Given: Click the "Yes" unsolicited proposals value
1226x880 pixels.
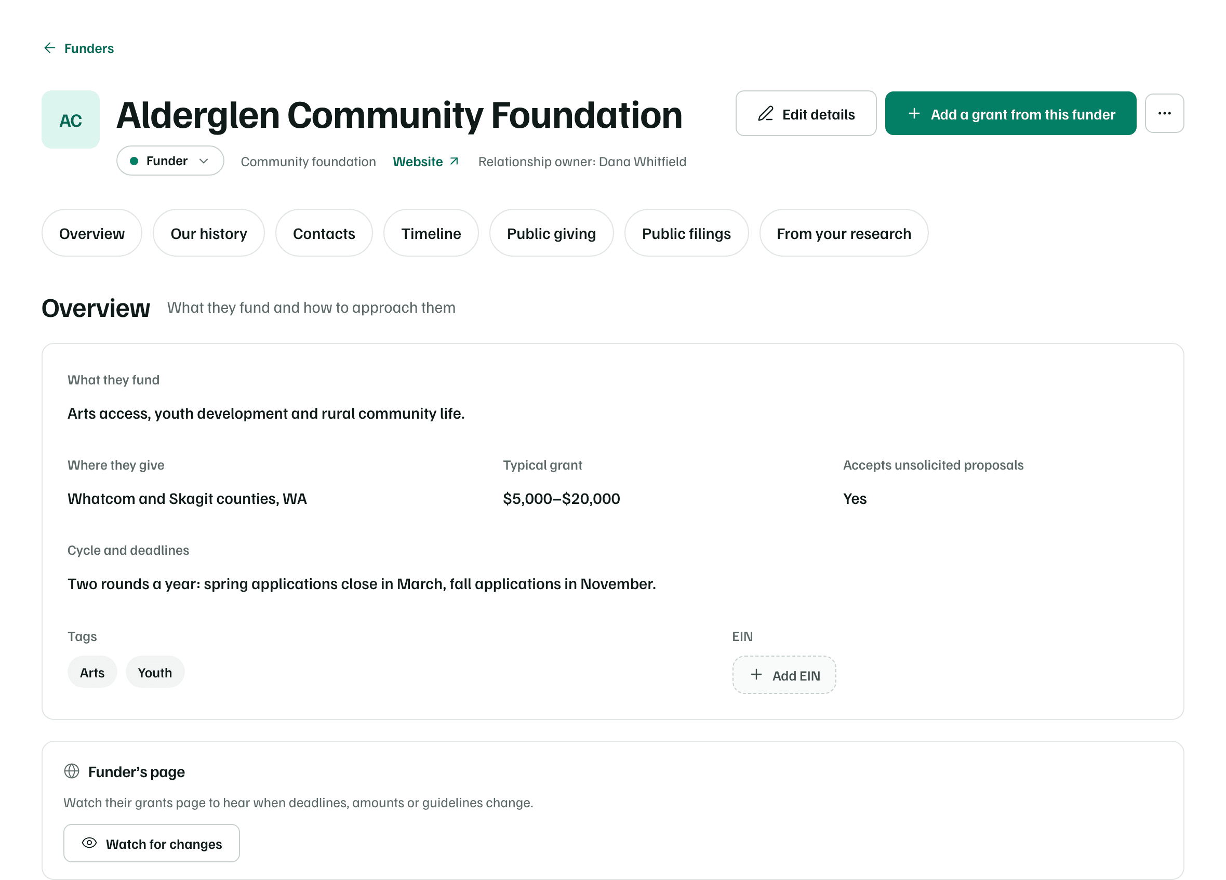Looking at the screenshot, I should [855, 498].
